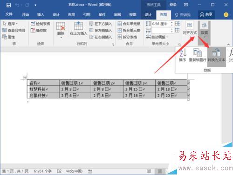Open the 文件 menu

point(9,14)
